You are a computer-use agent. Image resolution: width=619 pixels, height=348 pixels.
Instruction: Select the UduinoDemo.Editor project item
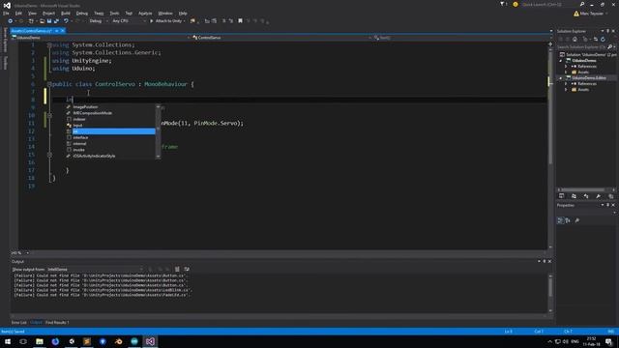coord(589,78)
